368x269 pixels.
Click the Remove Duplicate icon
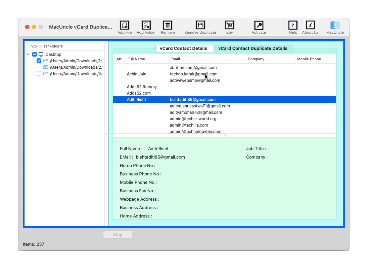click(200, 25)
